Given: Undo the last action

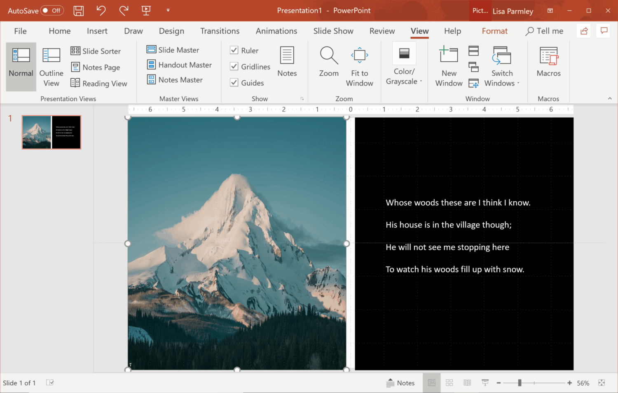Looking at the screenshot, I should tap(101, 11).
